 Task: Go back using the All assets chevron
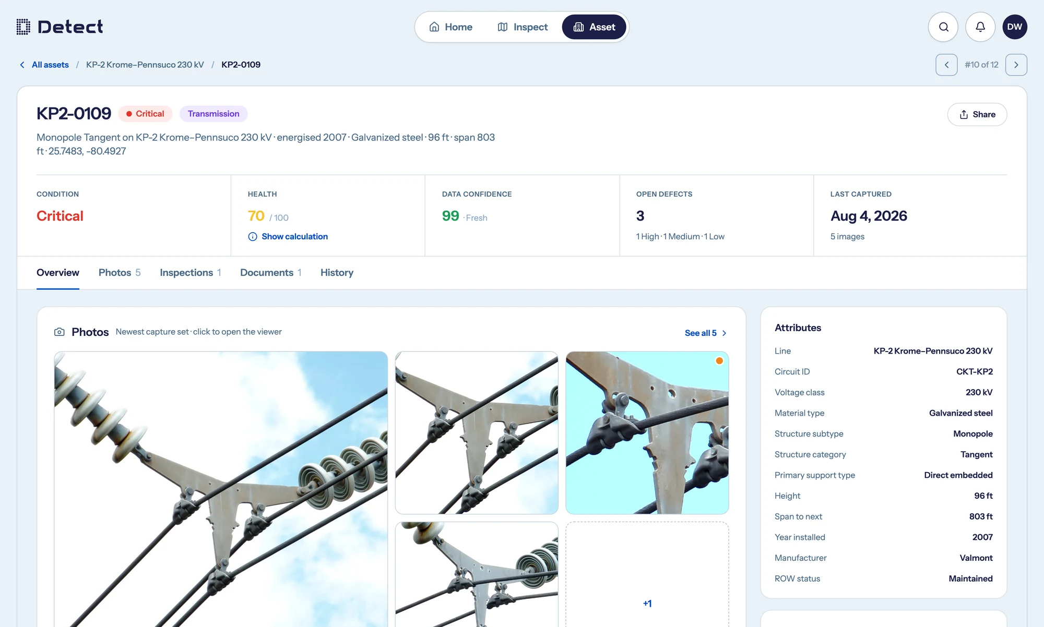click(22, 65)
